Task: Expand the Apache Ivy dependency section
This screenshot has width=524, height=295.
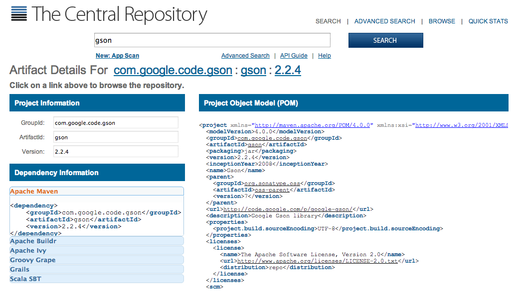Action: 97,250
